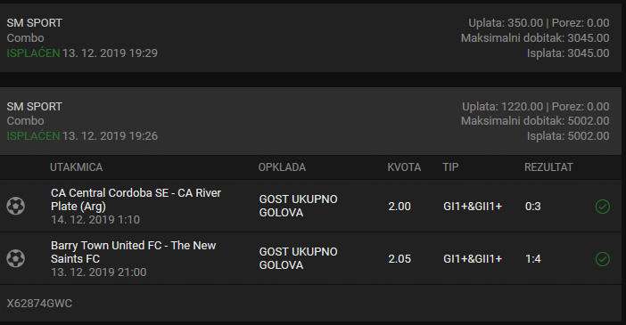Click the TIP column header
Viewport: 626px width, 325px height.
(x=450, y=167)
